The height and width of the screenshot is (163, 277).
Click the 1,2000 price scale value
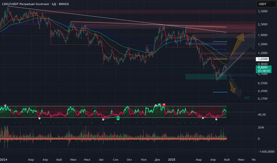[x=262, y=53]
